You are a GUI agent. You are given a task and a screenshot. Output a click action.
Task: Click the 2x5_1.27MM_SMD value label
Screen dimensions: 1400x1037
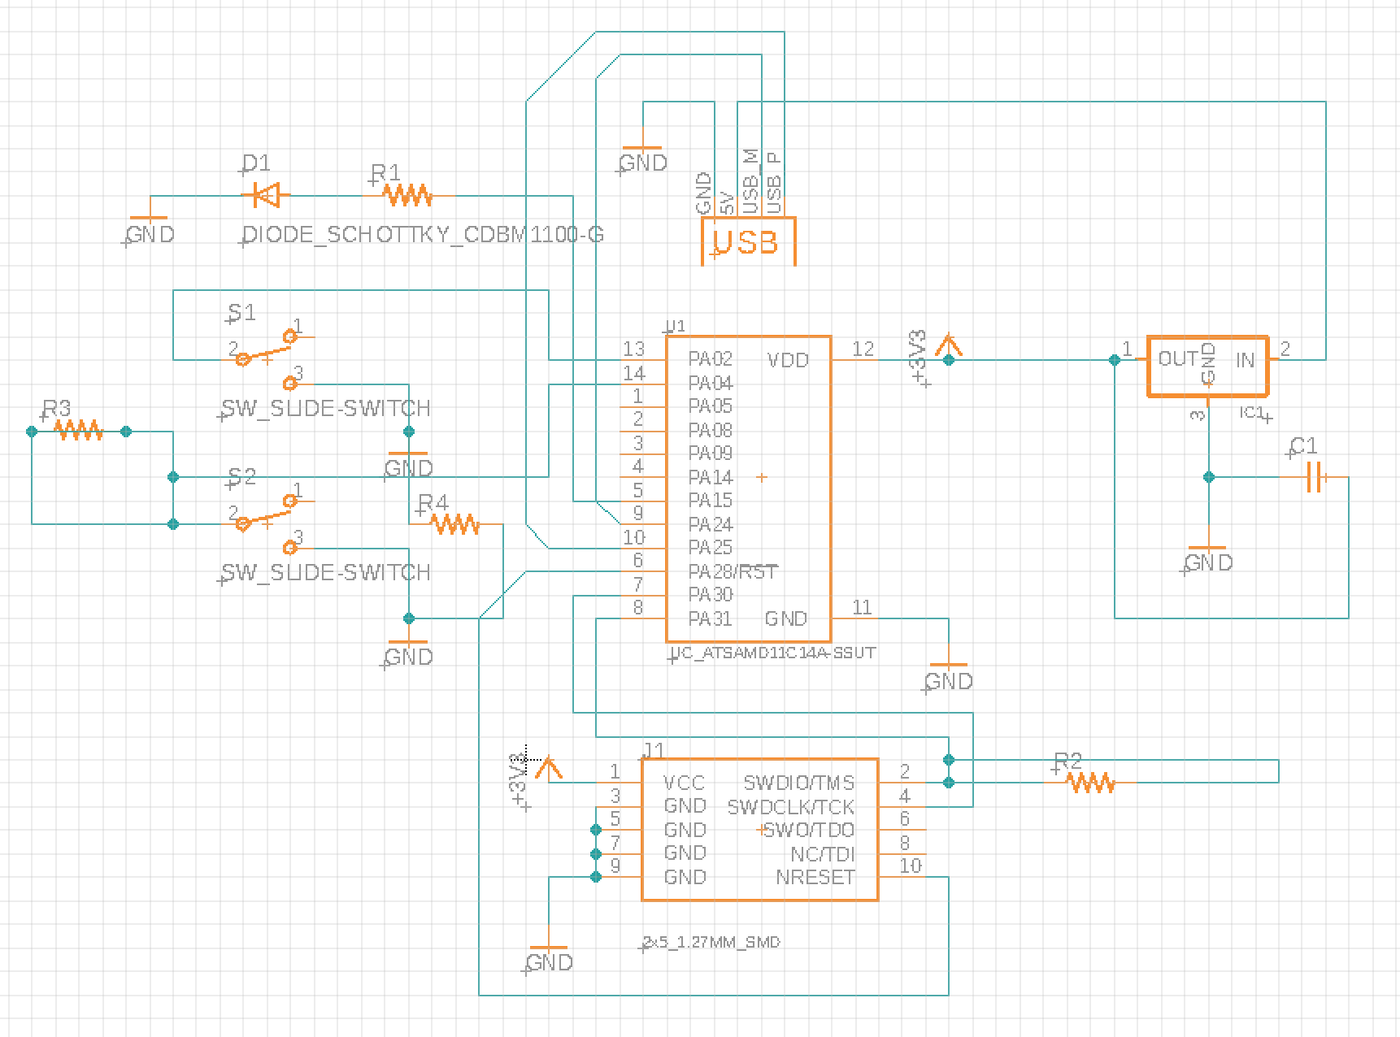tap(711, 943)
